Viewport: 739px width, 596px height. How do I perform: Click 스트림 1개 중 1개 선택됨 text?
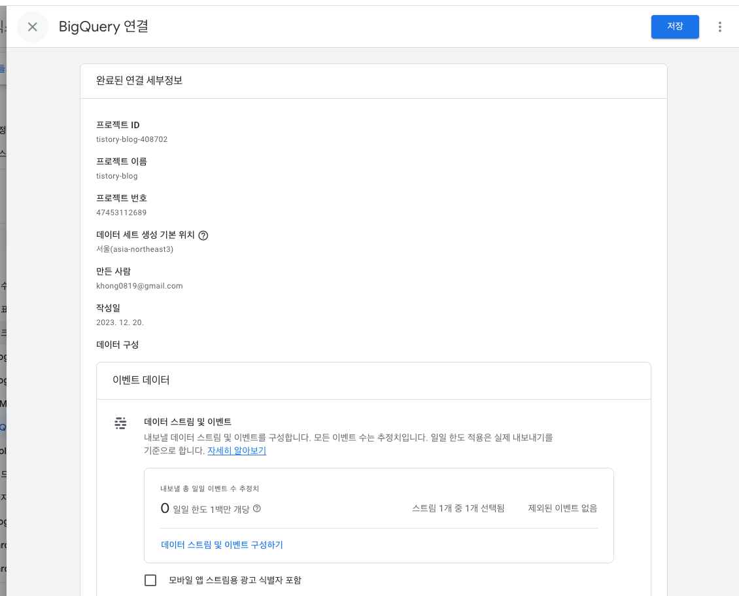click(x=458, y=508)
